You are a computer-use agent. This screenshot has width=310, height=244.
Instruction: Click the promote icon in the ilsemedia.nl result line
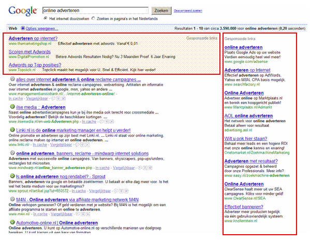(107, 122)
